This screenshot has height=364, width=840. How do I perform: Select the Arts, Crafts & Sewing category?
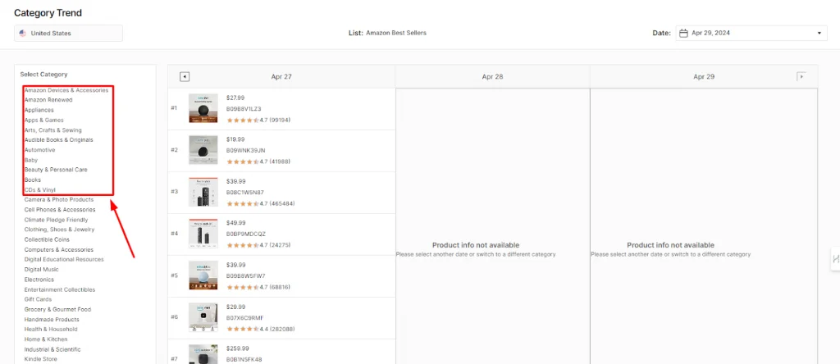point(53,130)
